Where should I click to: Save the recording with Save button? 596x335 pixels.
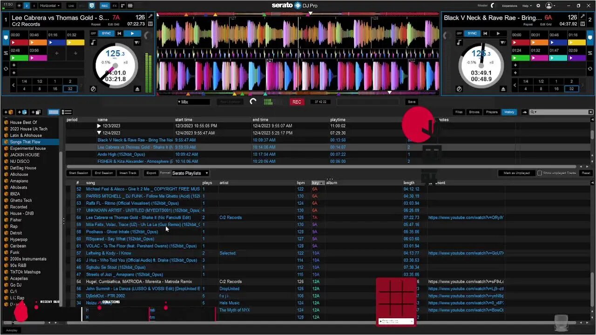coord(411,102)
